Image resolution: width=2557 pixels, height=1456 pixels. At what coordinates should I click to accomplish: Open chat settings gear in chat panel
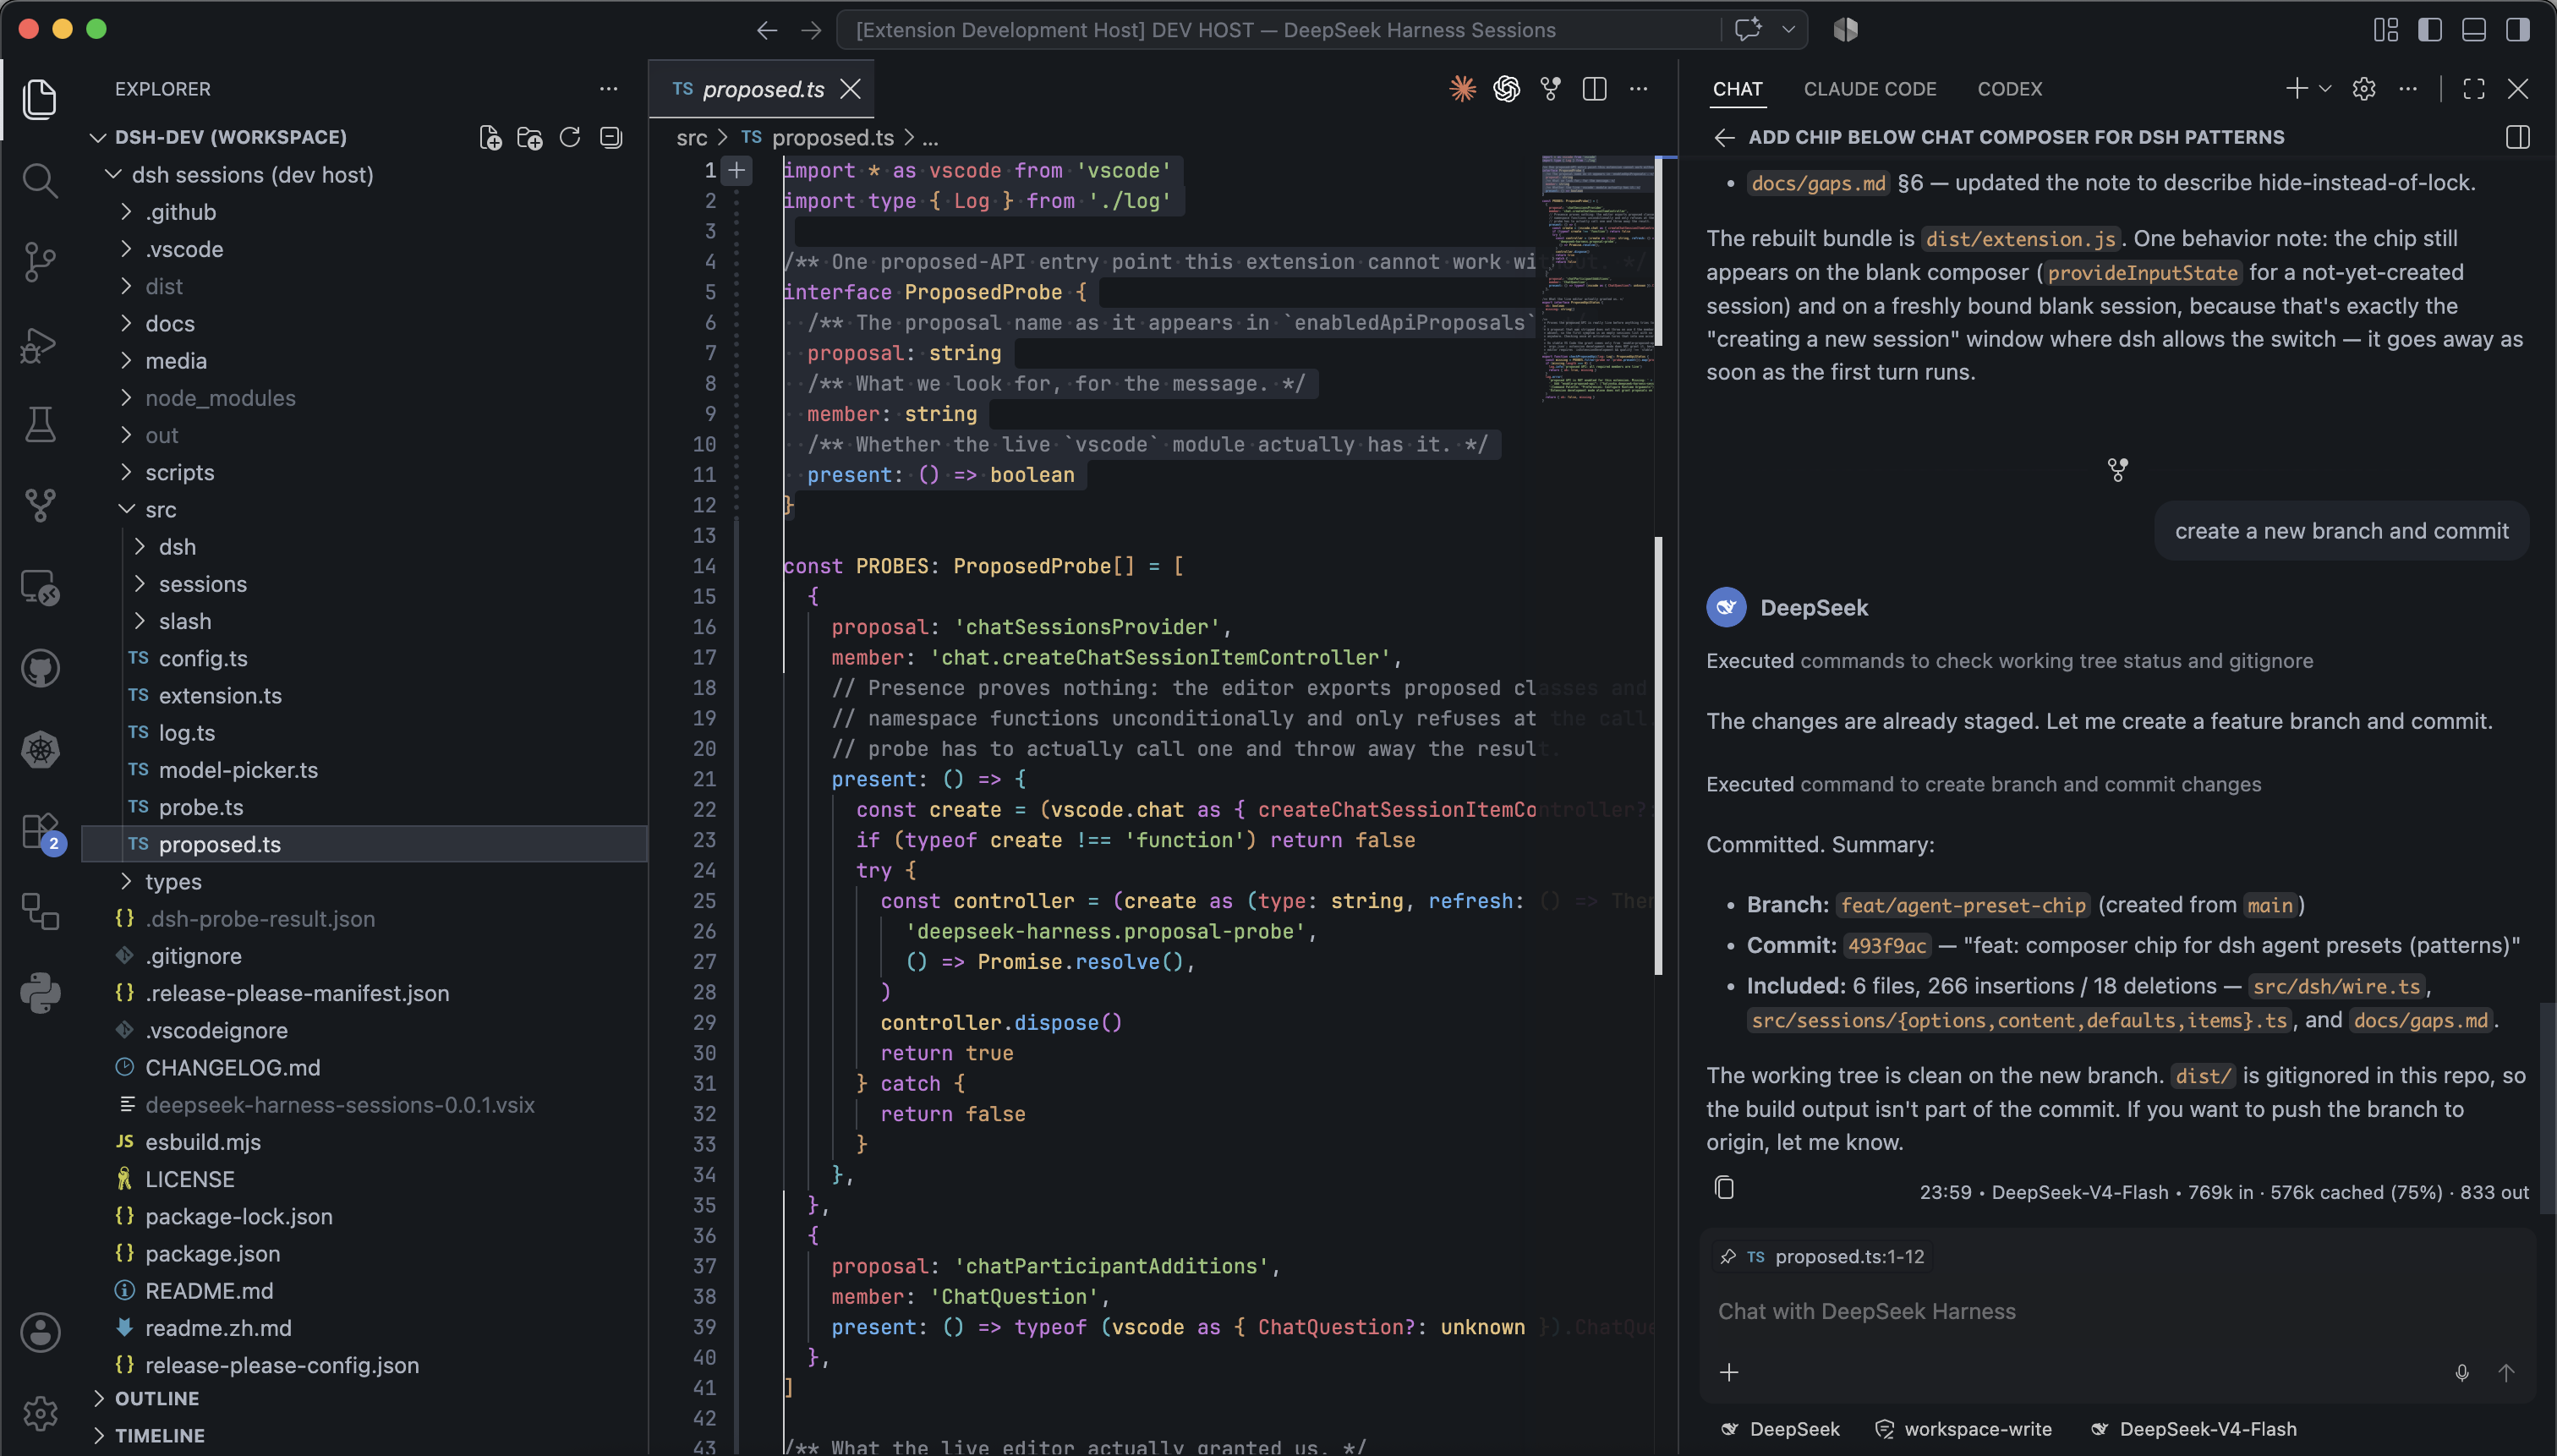click(x=2364, y=89)
